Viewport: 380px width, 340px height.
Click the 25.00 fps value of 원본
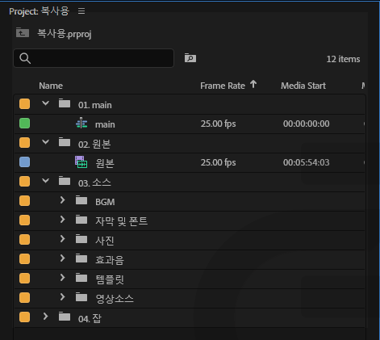pos(218,162)
